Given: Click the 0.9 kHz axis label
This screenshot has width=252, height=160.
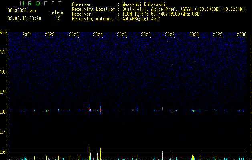Looking at the screenshot, I should [3, 92].
